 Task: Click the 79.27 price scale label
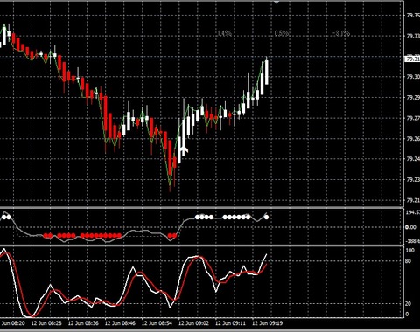413,118
